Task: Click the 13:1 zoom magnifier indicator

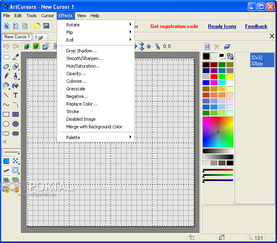Action: point(255,238)
